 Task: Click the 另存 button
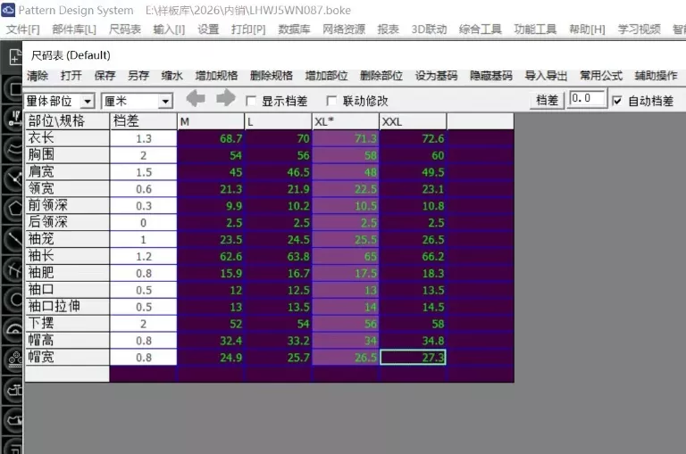click(x=138, y=76)
